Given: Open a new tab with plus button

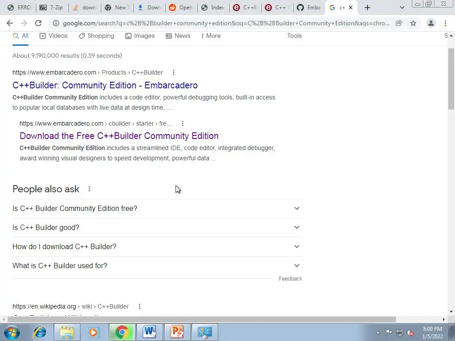Looking at the screenshot, I should pyautogui.click(x=367, y=8).
